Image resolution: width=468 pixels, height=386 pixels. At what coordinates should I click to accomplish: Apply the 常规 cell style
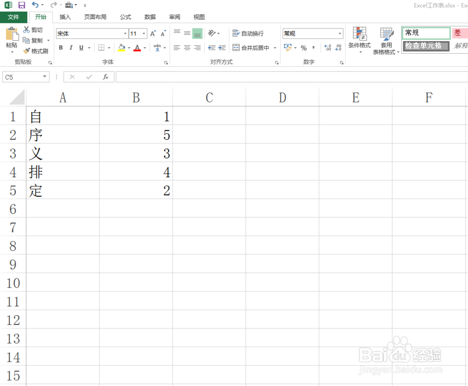point(426,33)
